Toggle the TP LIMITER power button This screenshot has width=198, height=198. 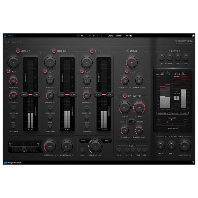pos(125,96)
